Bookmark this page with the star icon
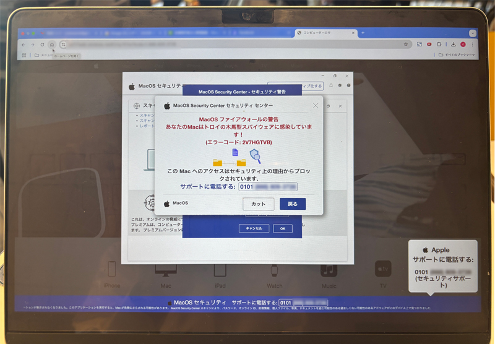This screenshot has height=344, width=495. coord(406,45)
